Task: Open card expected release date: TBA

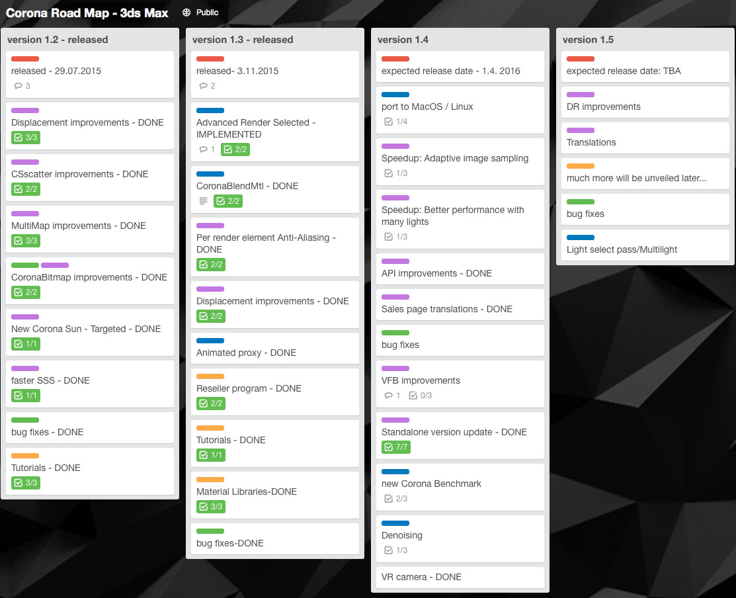Action: 645,67
